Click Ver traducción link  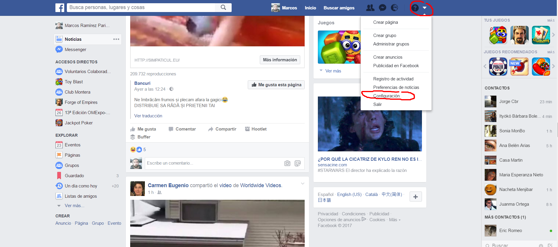click(x=148, y=116)
